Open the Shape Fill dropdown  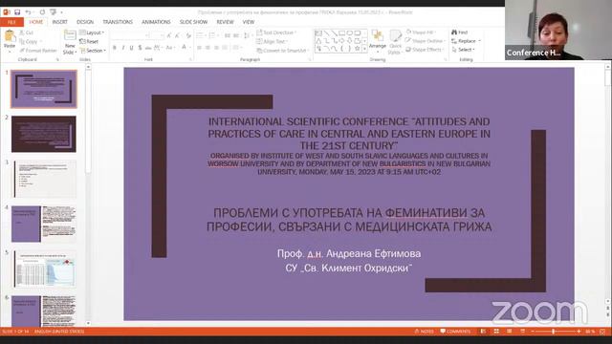click(x=421, y=32)
